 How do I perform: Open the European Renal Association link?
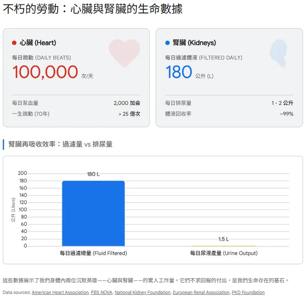pyautogui.click(x=201, y=292)
